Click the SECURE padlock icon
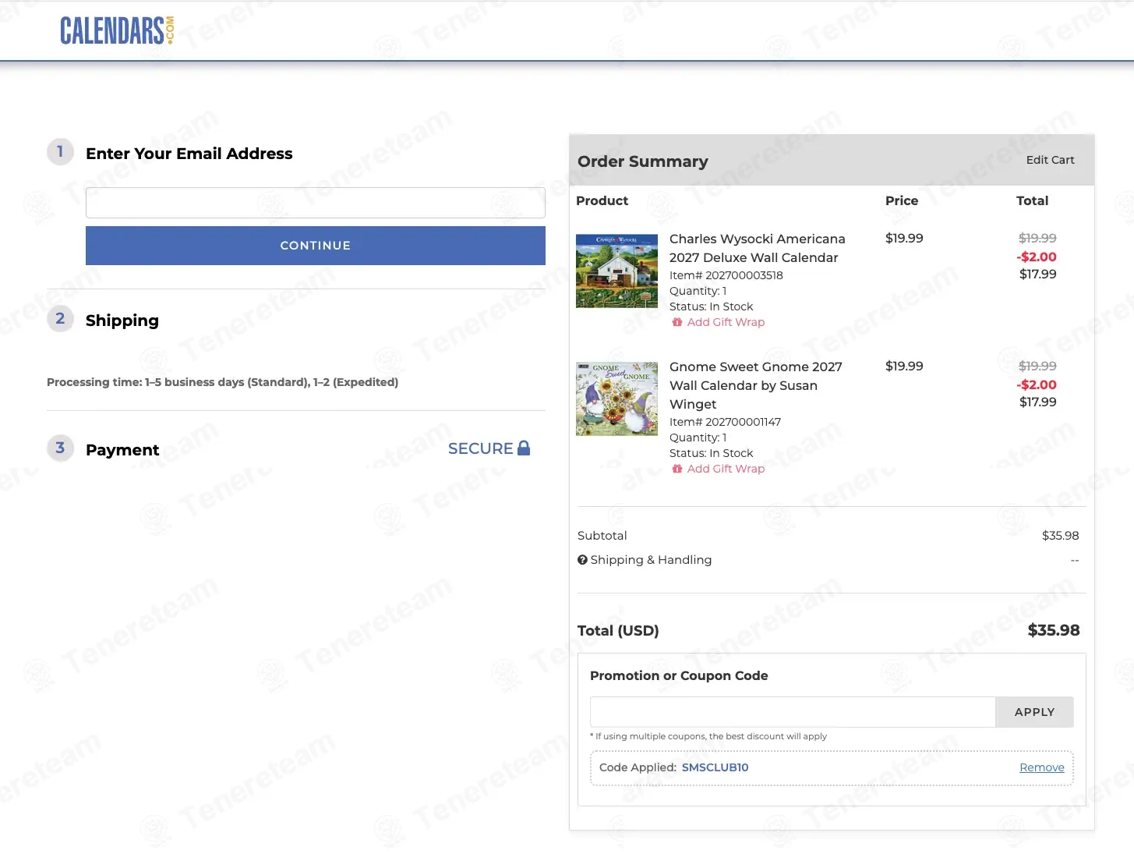 (524, 448)
